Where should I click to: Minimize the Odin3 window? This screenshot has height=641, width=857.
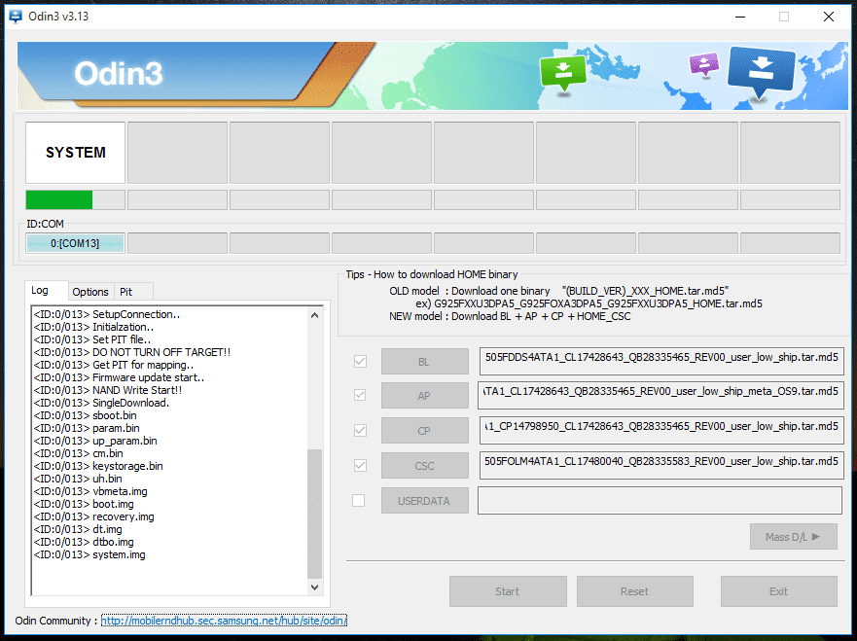tap(740, 17)
